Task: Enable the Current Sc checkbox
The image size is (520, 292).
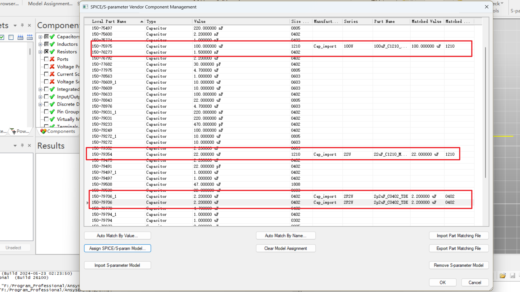Action: tap(47, 74)
